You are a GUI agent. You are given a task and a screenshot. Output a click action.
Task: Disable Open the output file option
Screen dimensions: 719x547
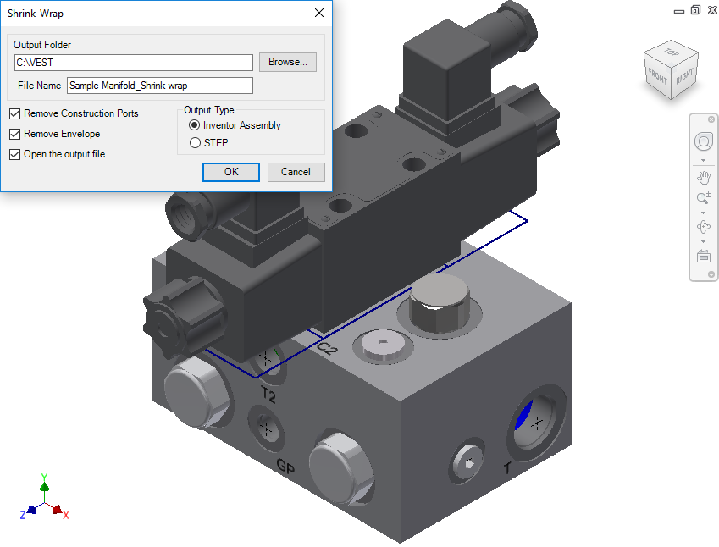coord(15,154)
